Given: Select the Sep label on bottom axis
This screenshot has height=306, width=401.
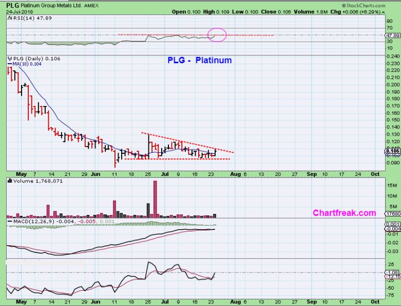Looking at the screenshot, I should [312, 302].
